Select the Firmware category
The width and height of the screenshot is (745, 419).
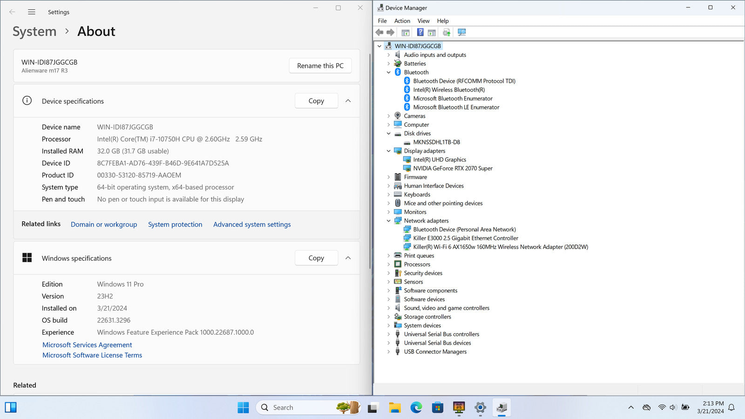pyautogui.click(x=415, y=177)
